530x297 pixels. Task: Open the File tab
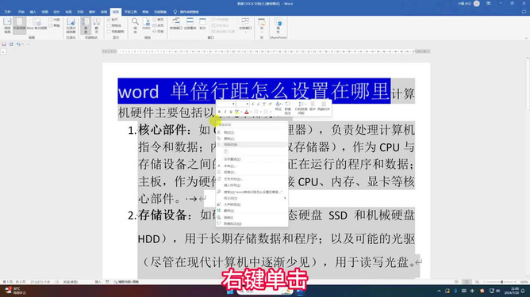point(7,12)
